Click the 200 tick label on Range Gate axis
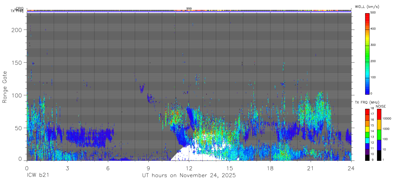This screenshot has width=395, height=182. (17, 30)
